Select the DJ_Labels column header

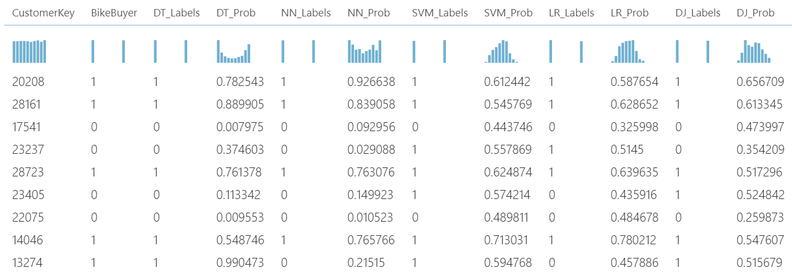pos(698,13)
